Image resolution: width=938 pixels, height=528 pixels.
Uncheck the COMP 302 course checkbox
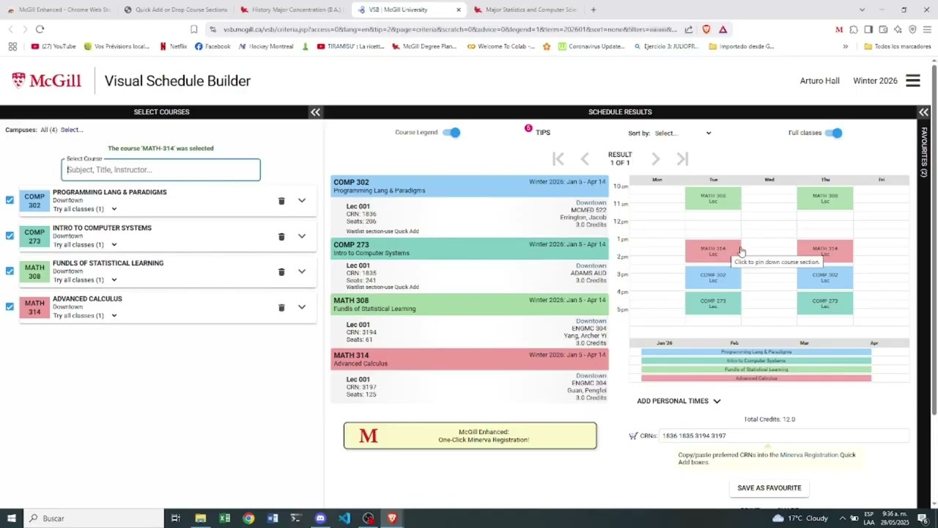click(10, 199)
